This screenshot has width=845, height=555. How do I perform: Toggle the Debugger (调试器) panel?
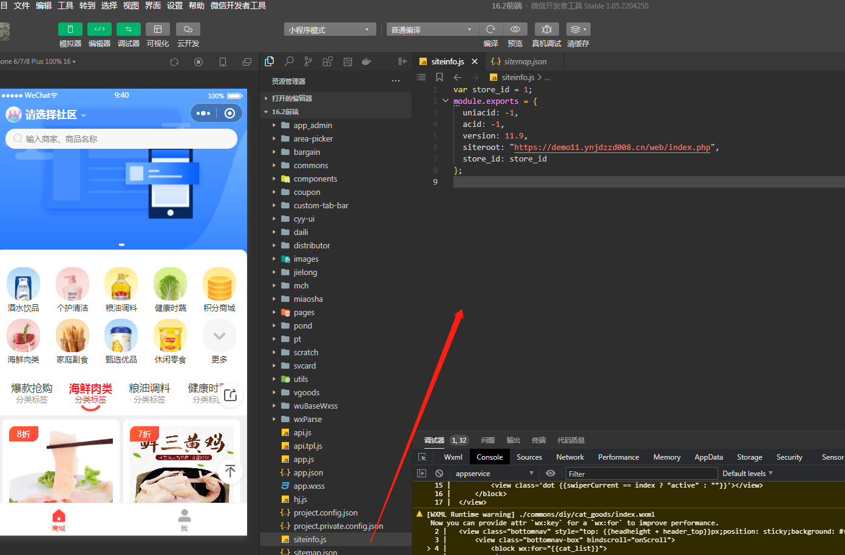pyautogui.click(x=129, y=29)
